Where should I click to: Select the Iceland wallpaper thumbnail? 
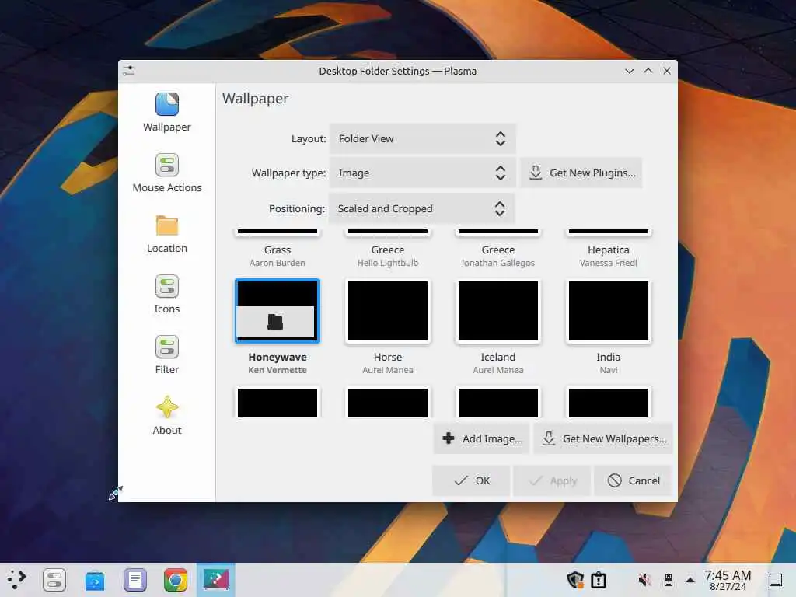tap(498, 311)
